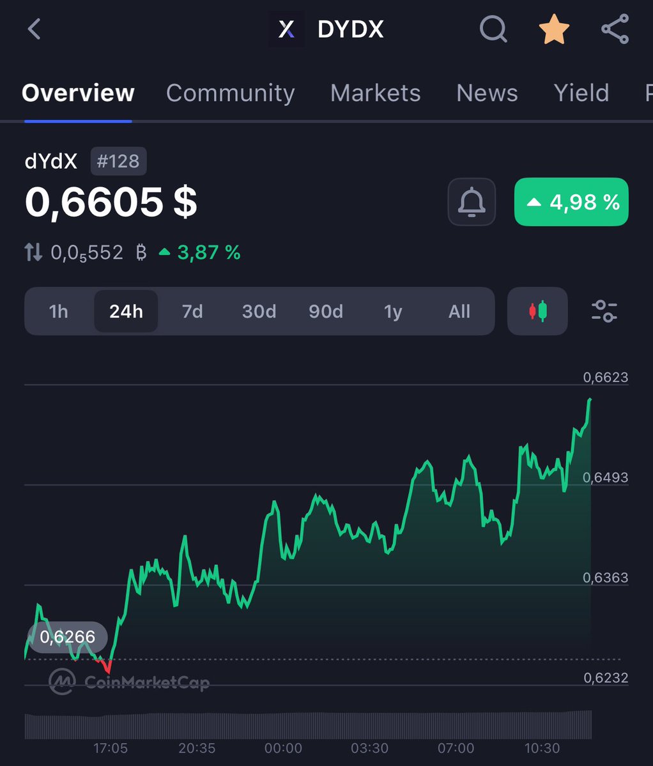
Task: Tap the 0,6605 $ price
Action: [x=111, y=202]
